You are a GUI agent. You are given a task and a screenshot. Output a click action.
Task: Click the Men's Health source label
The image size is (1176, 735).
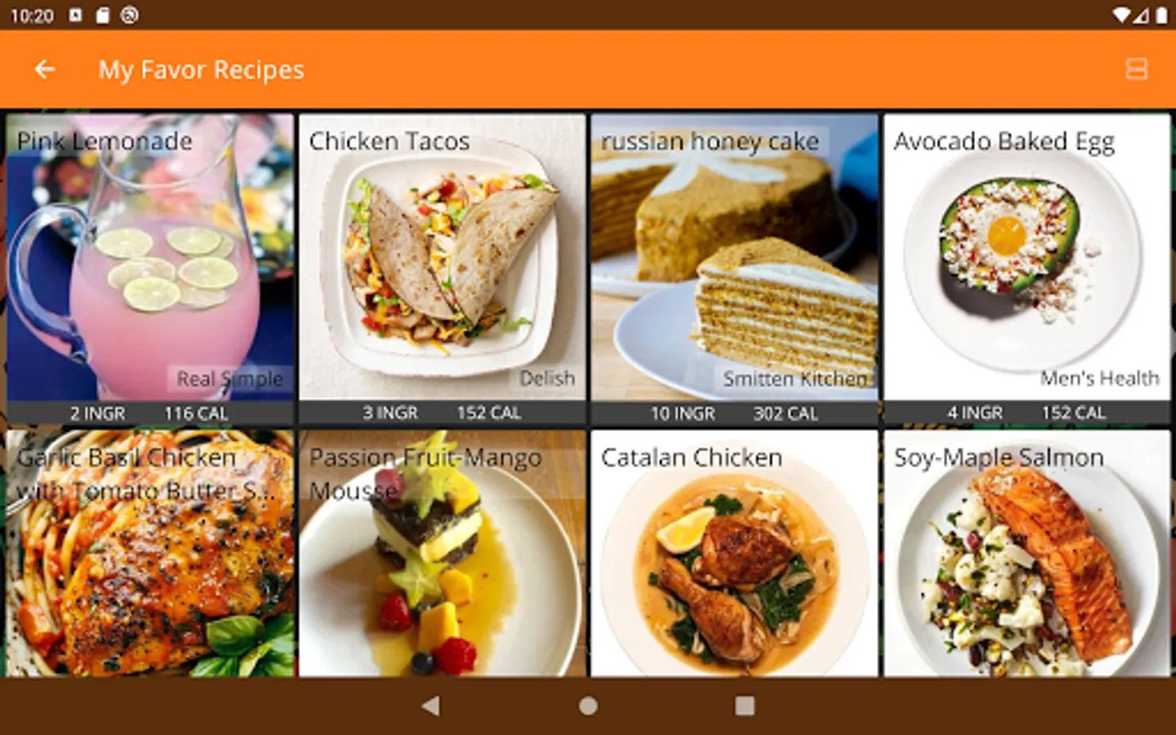coord(1099,378)
